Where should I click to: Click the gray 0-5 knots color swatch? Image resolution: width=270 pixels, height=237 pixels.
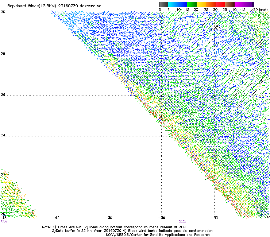coord(164,4)
